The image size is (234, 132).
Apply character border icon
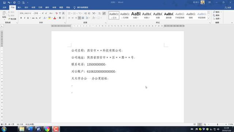(x=63, y=13)
